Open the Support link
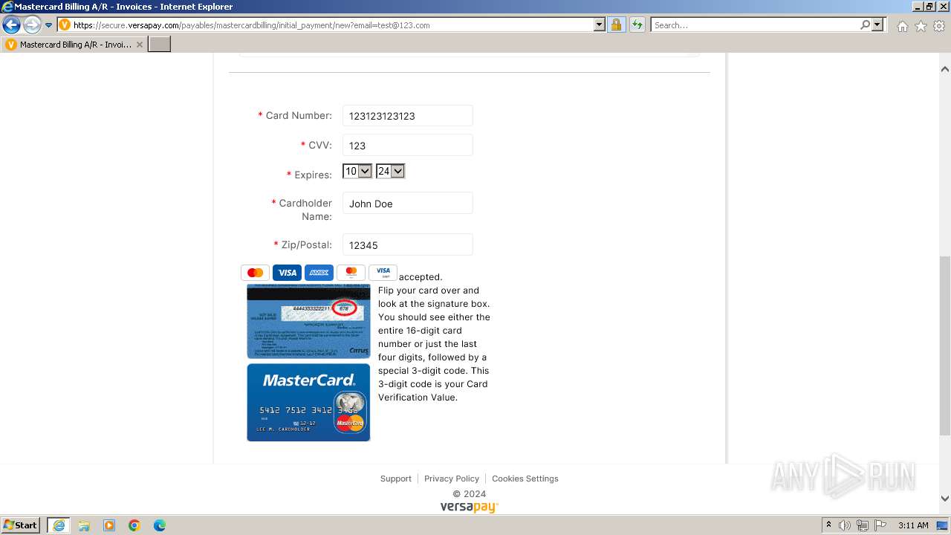Image resolution: width=951 pixels, height=535 pixels. coord(396,479)
